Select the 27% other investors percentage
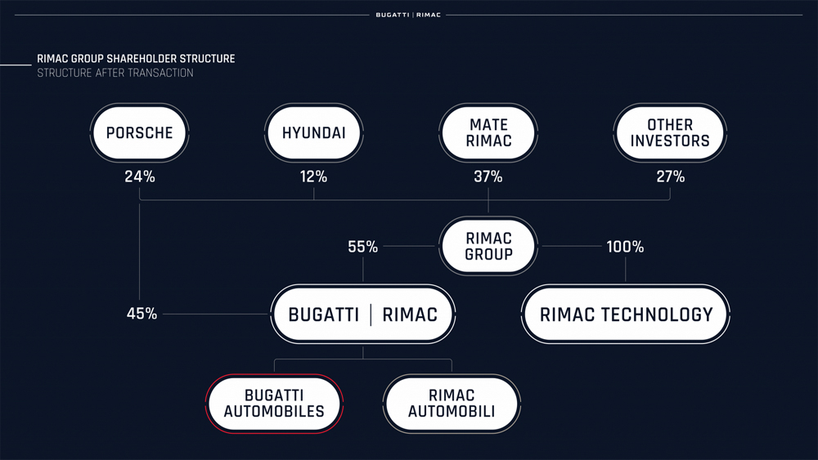The width and height of the screenshot is (818, 460). click(671, 176)
